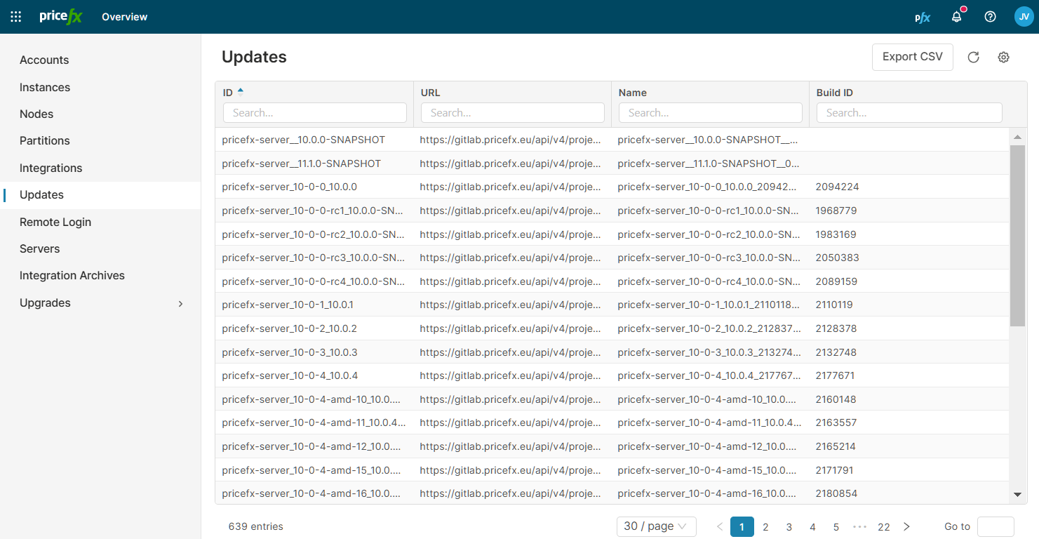Focus the Build ID search field

coord(909,112)
